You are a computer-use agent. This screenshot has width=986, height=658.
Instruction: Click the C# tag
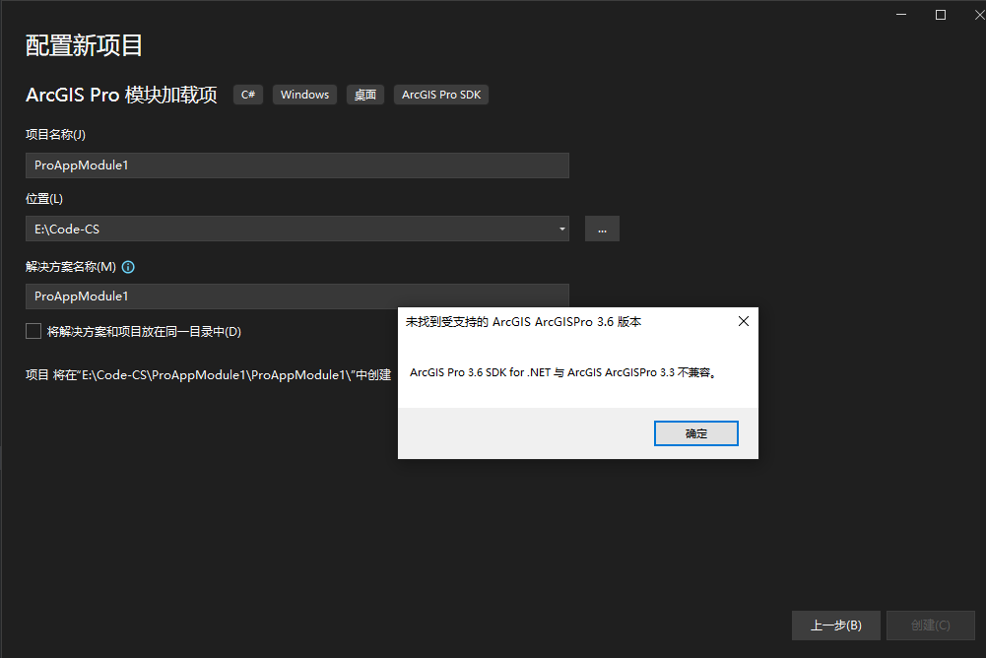point(248,95)
